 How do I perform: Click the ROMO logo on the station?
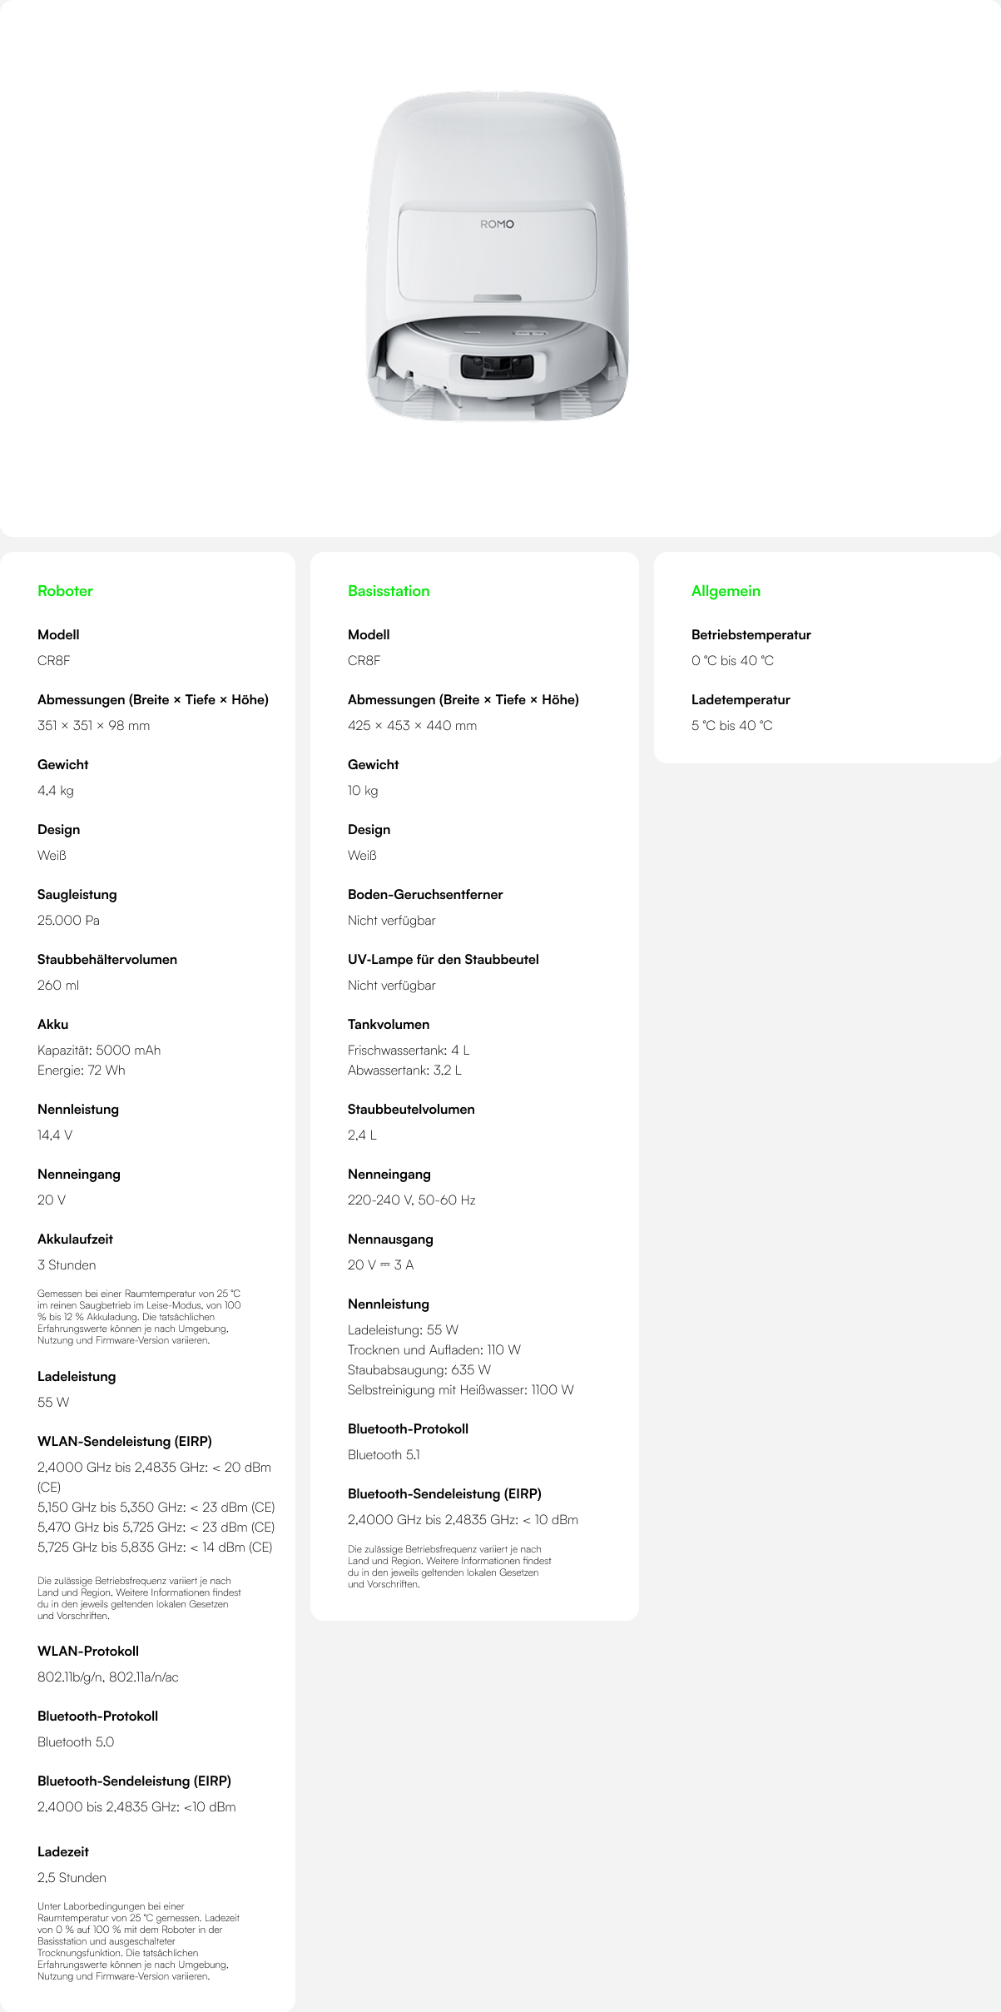(497, 224)
